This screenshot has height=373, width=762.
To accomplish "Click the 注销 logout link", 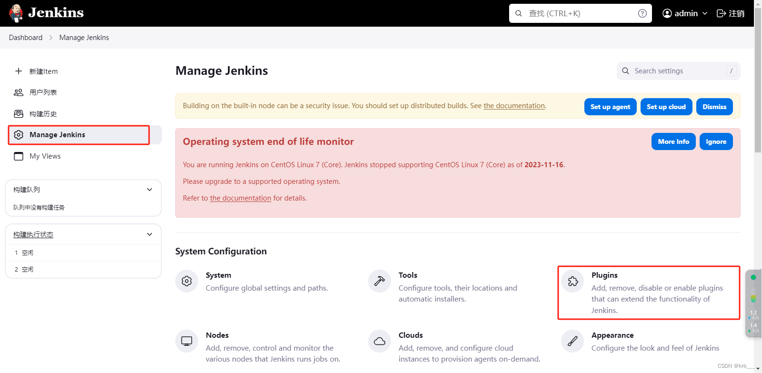I will tap(731, 13).
